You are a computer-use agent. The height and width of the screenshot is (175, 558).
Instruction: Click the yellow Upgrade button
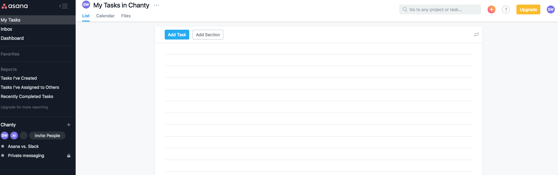coord(528,9)
